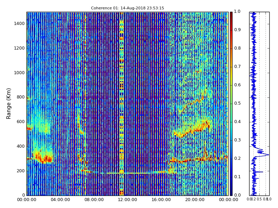Click the colorbar 0.3 label
Image resolution: width=278 pixels, height=208 pixels.
(237, 140)
